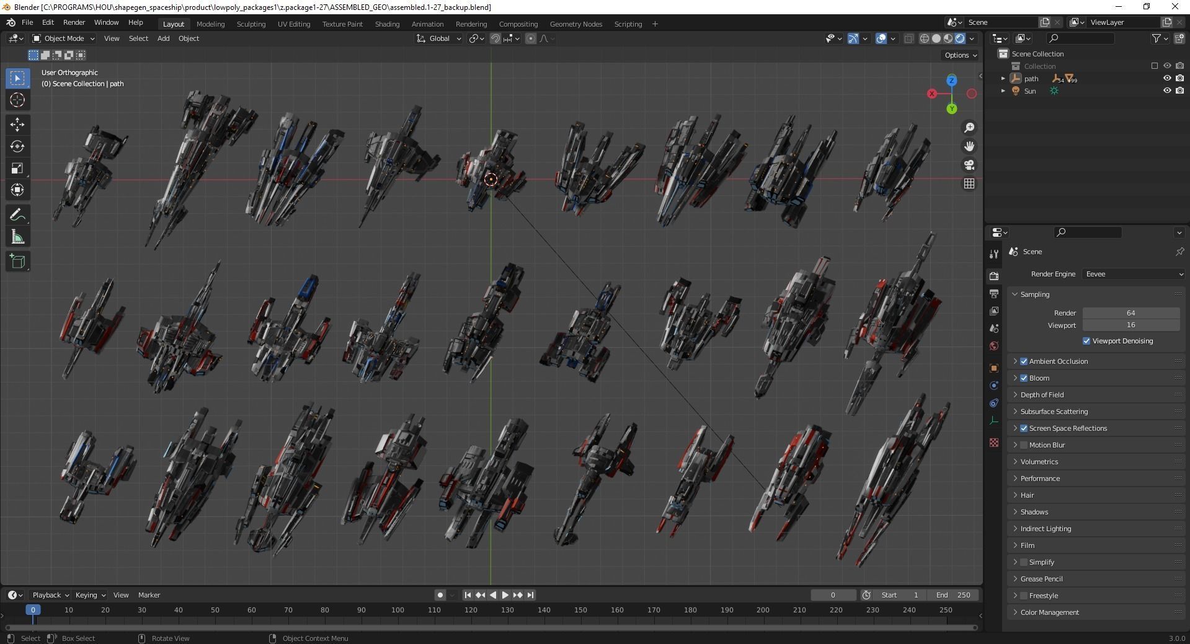The height and width of the screenshot is (644, 1190).
Task: Click the pan view hand icon
Action: point(969,146)
